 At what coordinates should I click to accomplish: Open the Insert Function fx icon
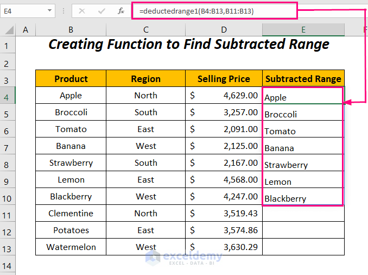tap(121, 11)
